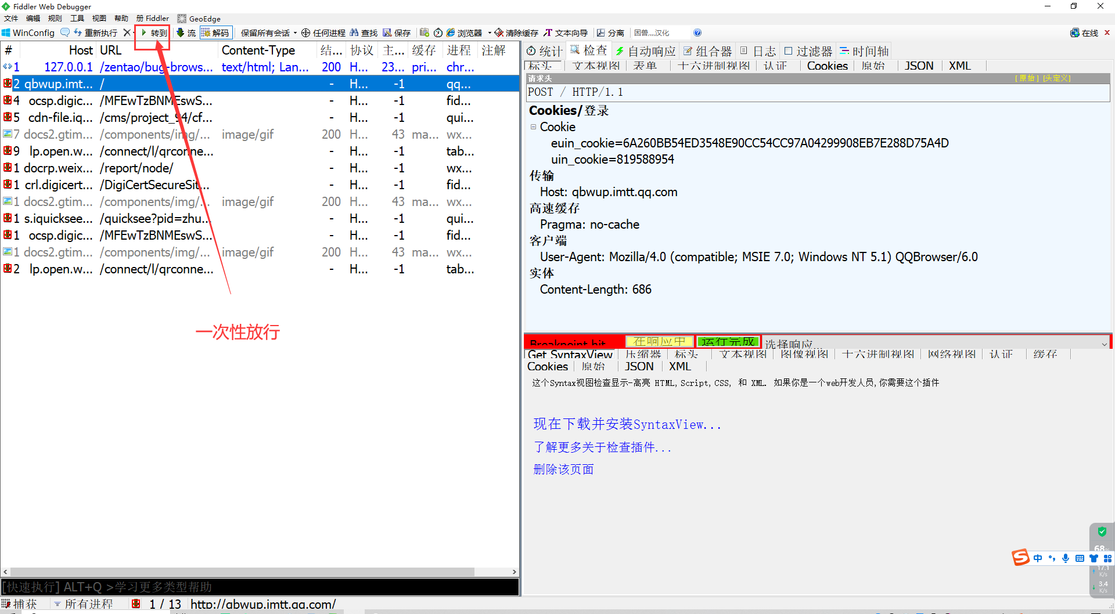
Task: Click the 转到 (Go) resume button
Action: click(153, 33)
